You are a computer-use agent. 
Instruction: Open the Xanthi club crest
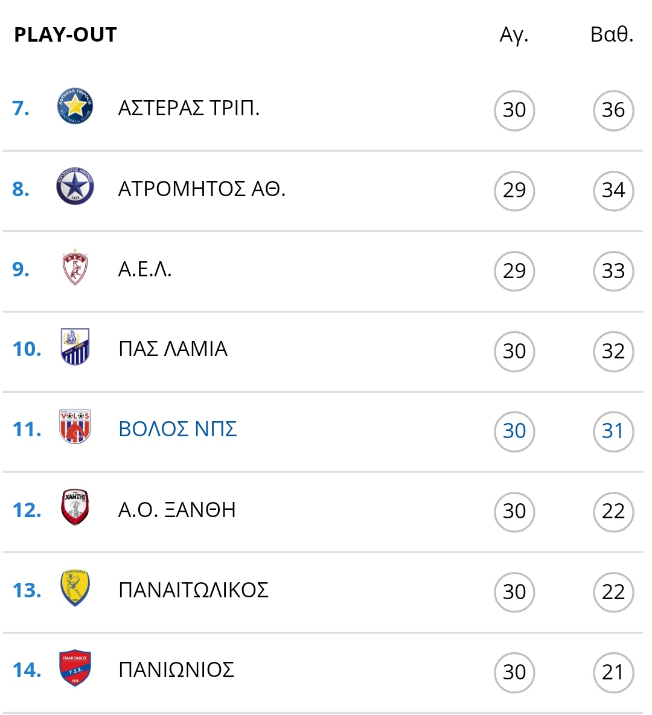click(75, 507)
